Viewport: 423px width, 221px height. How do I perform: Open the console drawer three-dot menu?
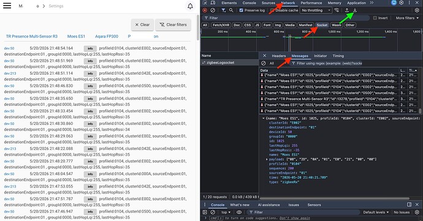point(205,205)
